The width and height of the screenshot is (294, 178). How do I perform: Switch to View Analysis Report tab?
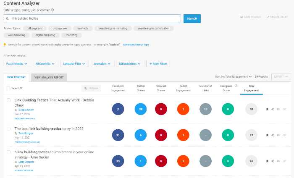[x=49, y=77]
